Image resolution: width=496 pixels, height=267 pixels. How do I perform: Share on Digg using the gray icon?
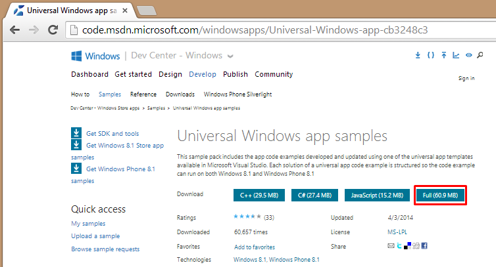[416, 245]
